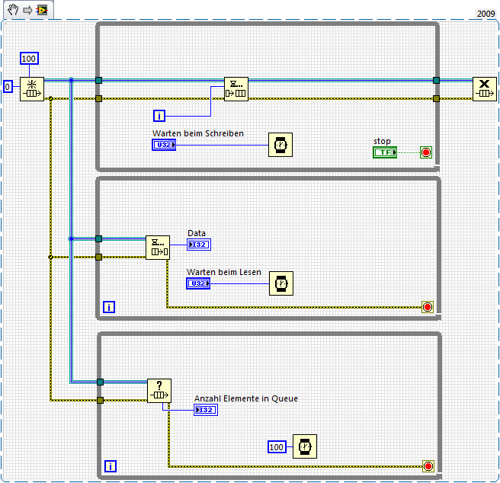Click the Wait timer in write loop
This screenshot has height=483, width=500.
(x=280, y=145)
